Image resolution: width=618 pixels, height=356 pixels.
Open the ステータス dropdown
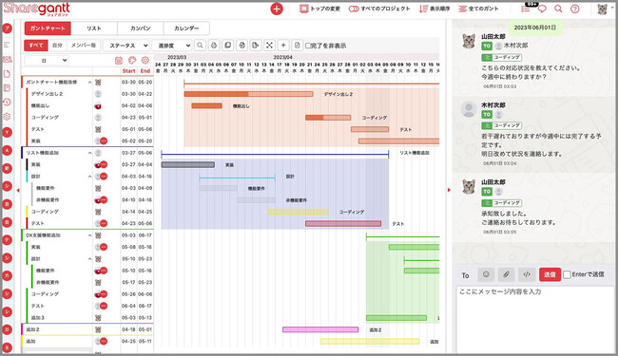pos(126,46)
